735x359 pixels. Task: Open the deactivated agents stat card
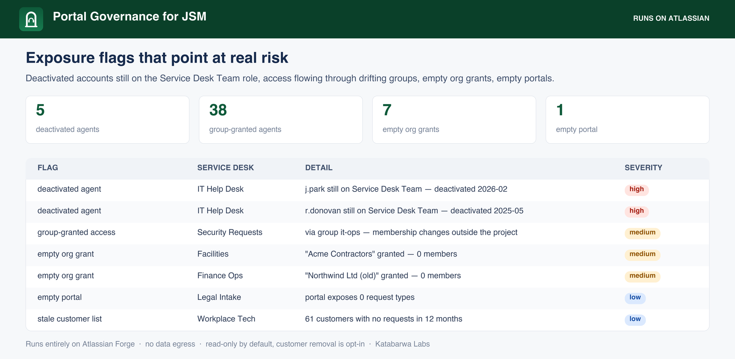(x=107, y=120)
